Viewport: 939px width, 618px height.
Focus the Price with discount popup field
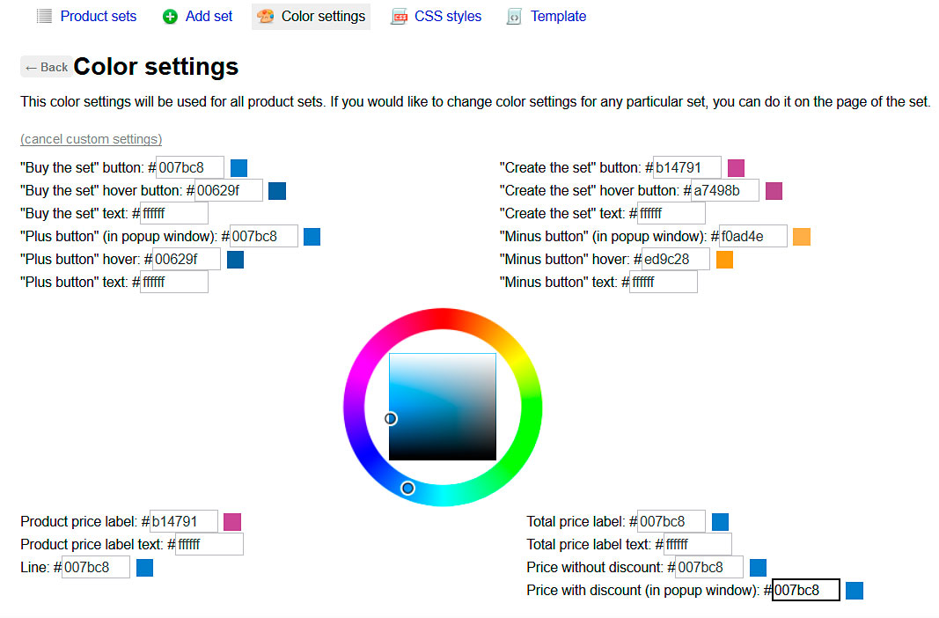tap(806, 590)
